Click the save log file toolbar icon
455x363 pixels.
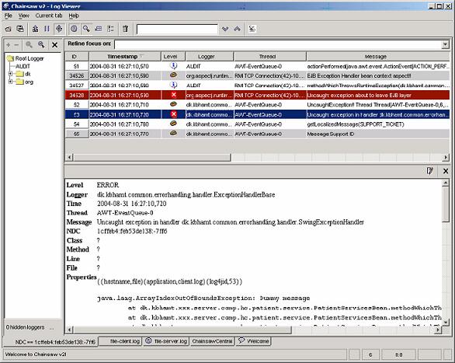click(x=20, y=29)
